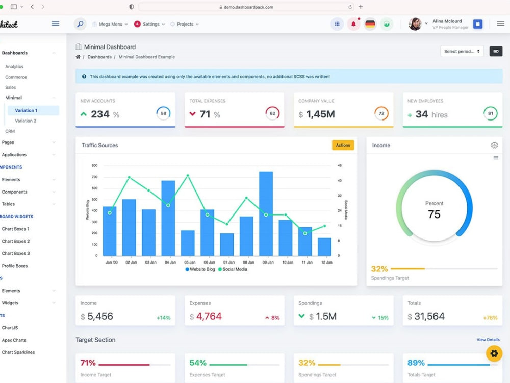Open Income chart menu icon with three lines

pyautogui.click(x=496, y=158)
